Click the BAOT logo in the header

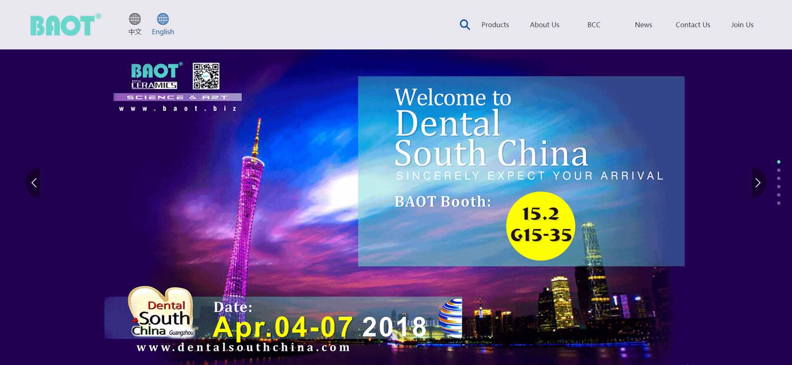pyautogui.click(x=65, y=25)
